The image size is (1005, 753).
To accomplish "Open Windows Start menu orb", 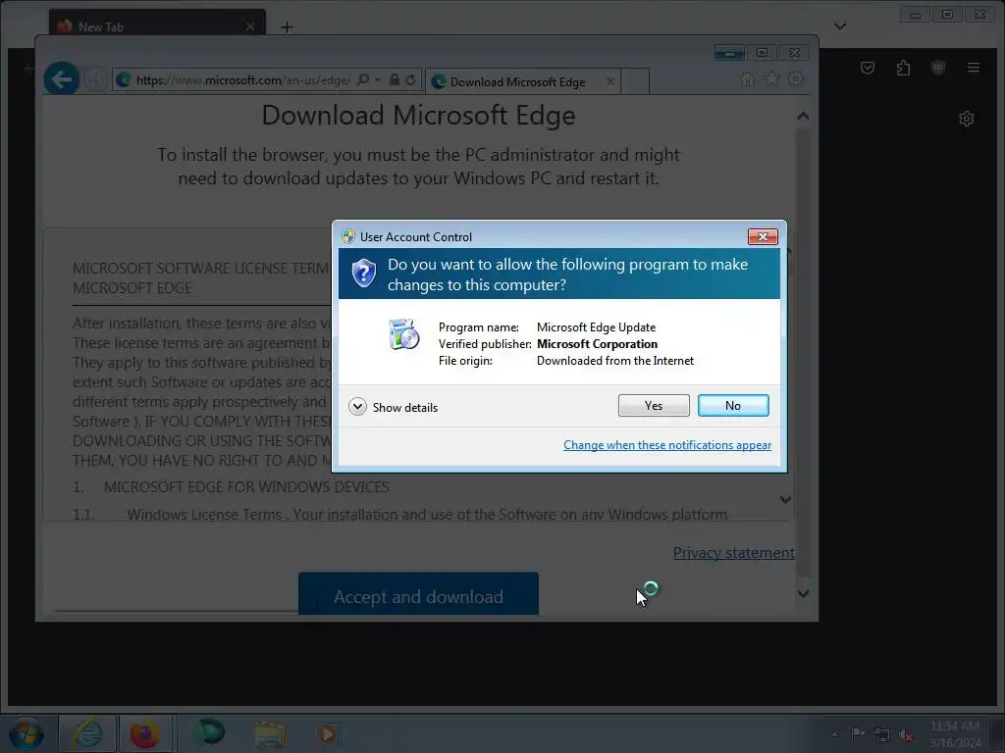I will [x=26, y=733].
